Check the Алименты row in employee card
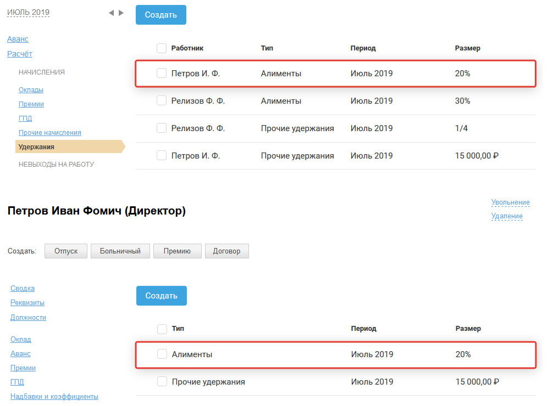Image resolution: width=548 pixels, height=406 pixels. 162,354
